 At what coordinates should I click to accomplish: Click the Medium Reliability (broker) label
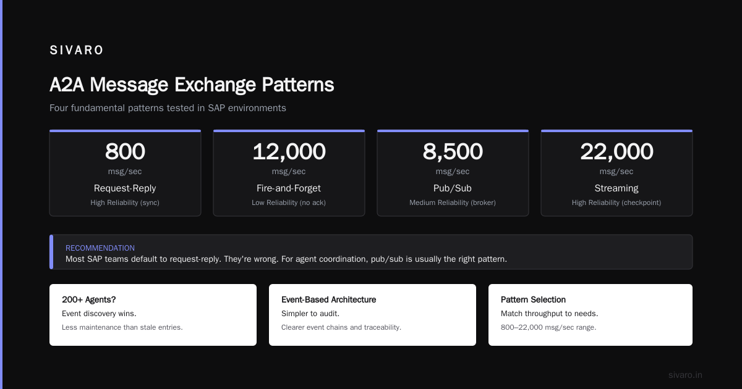[x=453, y=203]
